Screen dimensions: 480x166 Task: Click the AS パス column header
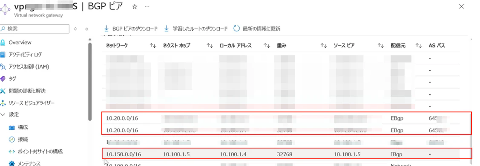tap(437, 46)
